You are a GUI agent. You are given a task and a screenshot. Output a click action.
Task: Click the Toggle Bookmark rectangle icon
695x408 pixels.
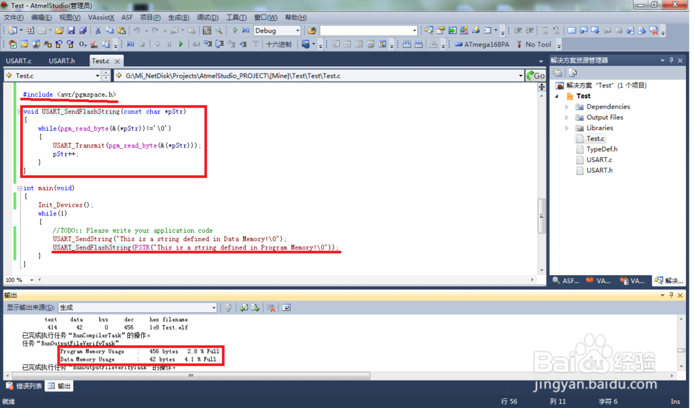[x=572, y=31]
